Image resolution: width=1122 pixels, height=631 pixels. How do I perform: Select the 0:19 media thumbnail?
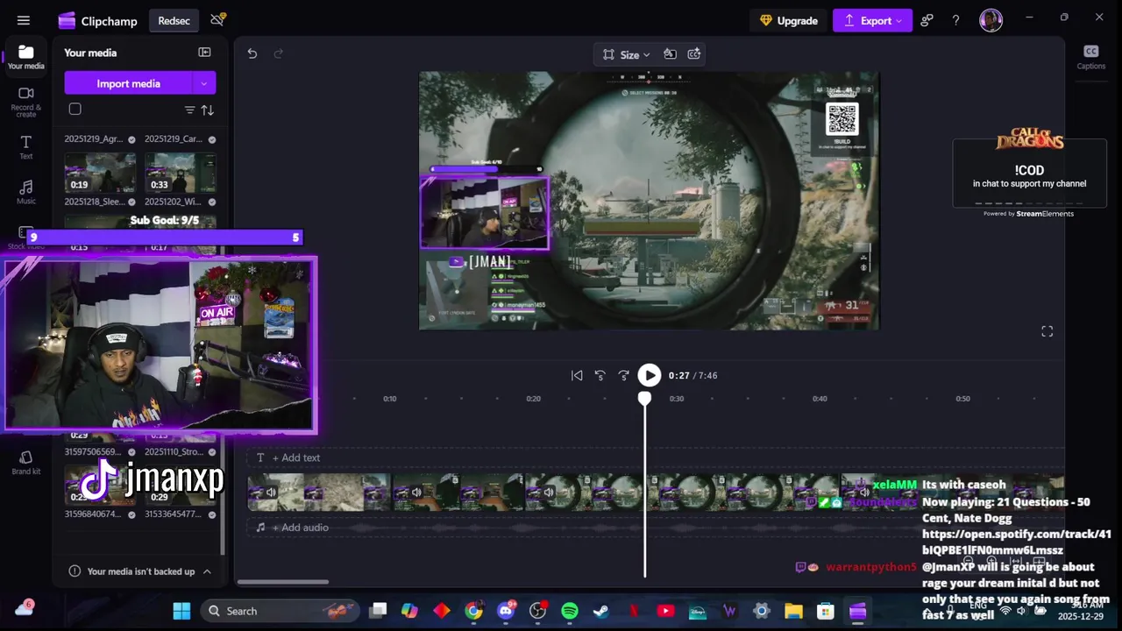click(x=100, y=173)
